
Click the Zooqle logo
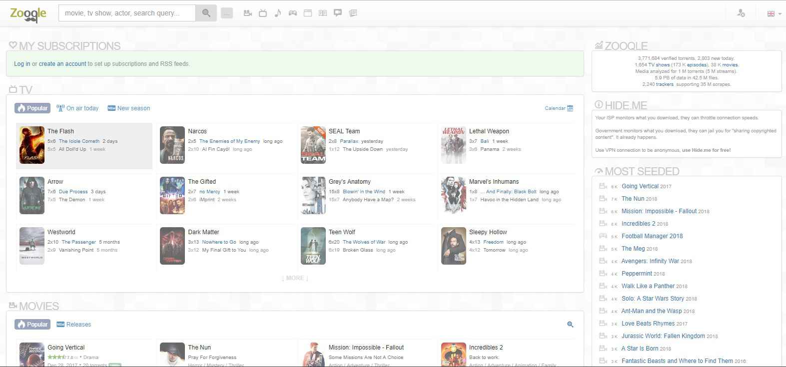point(28,14)
